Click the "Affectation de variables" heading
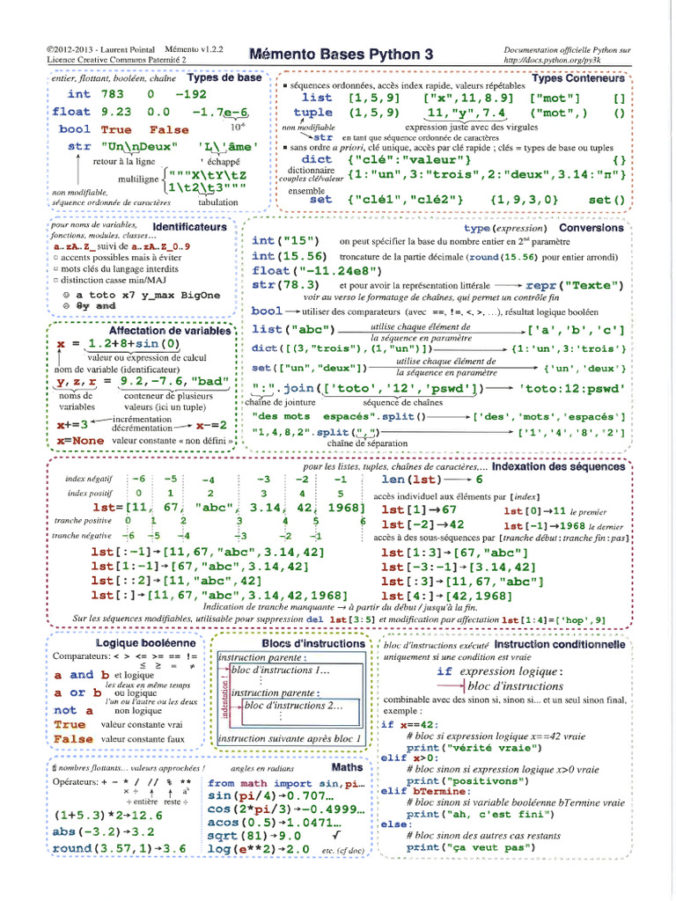This screenshot has height=901, width=676. [x=170, y=331]
